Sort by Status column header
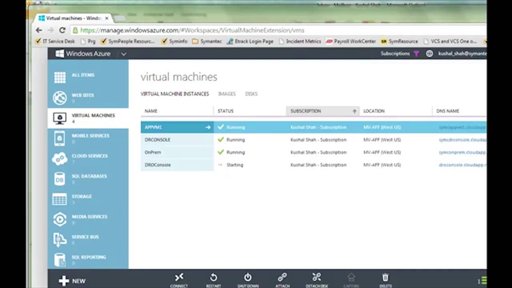Screen dimensions: 512x288 [250, 111]
